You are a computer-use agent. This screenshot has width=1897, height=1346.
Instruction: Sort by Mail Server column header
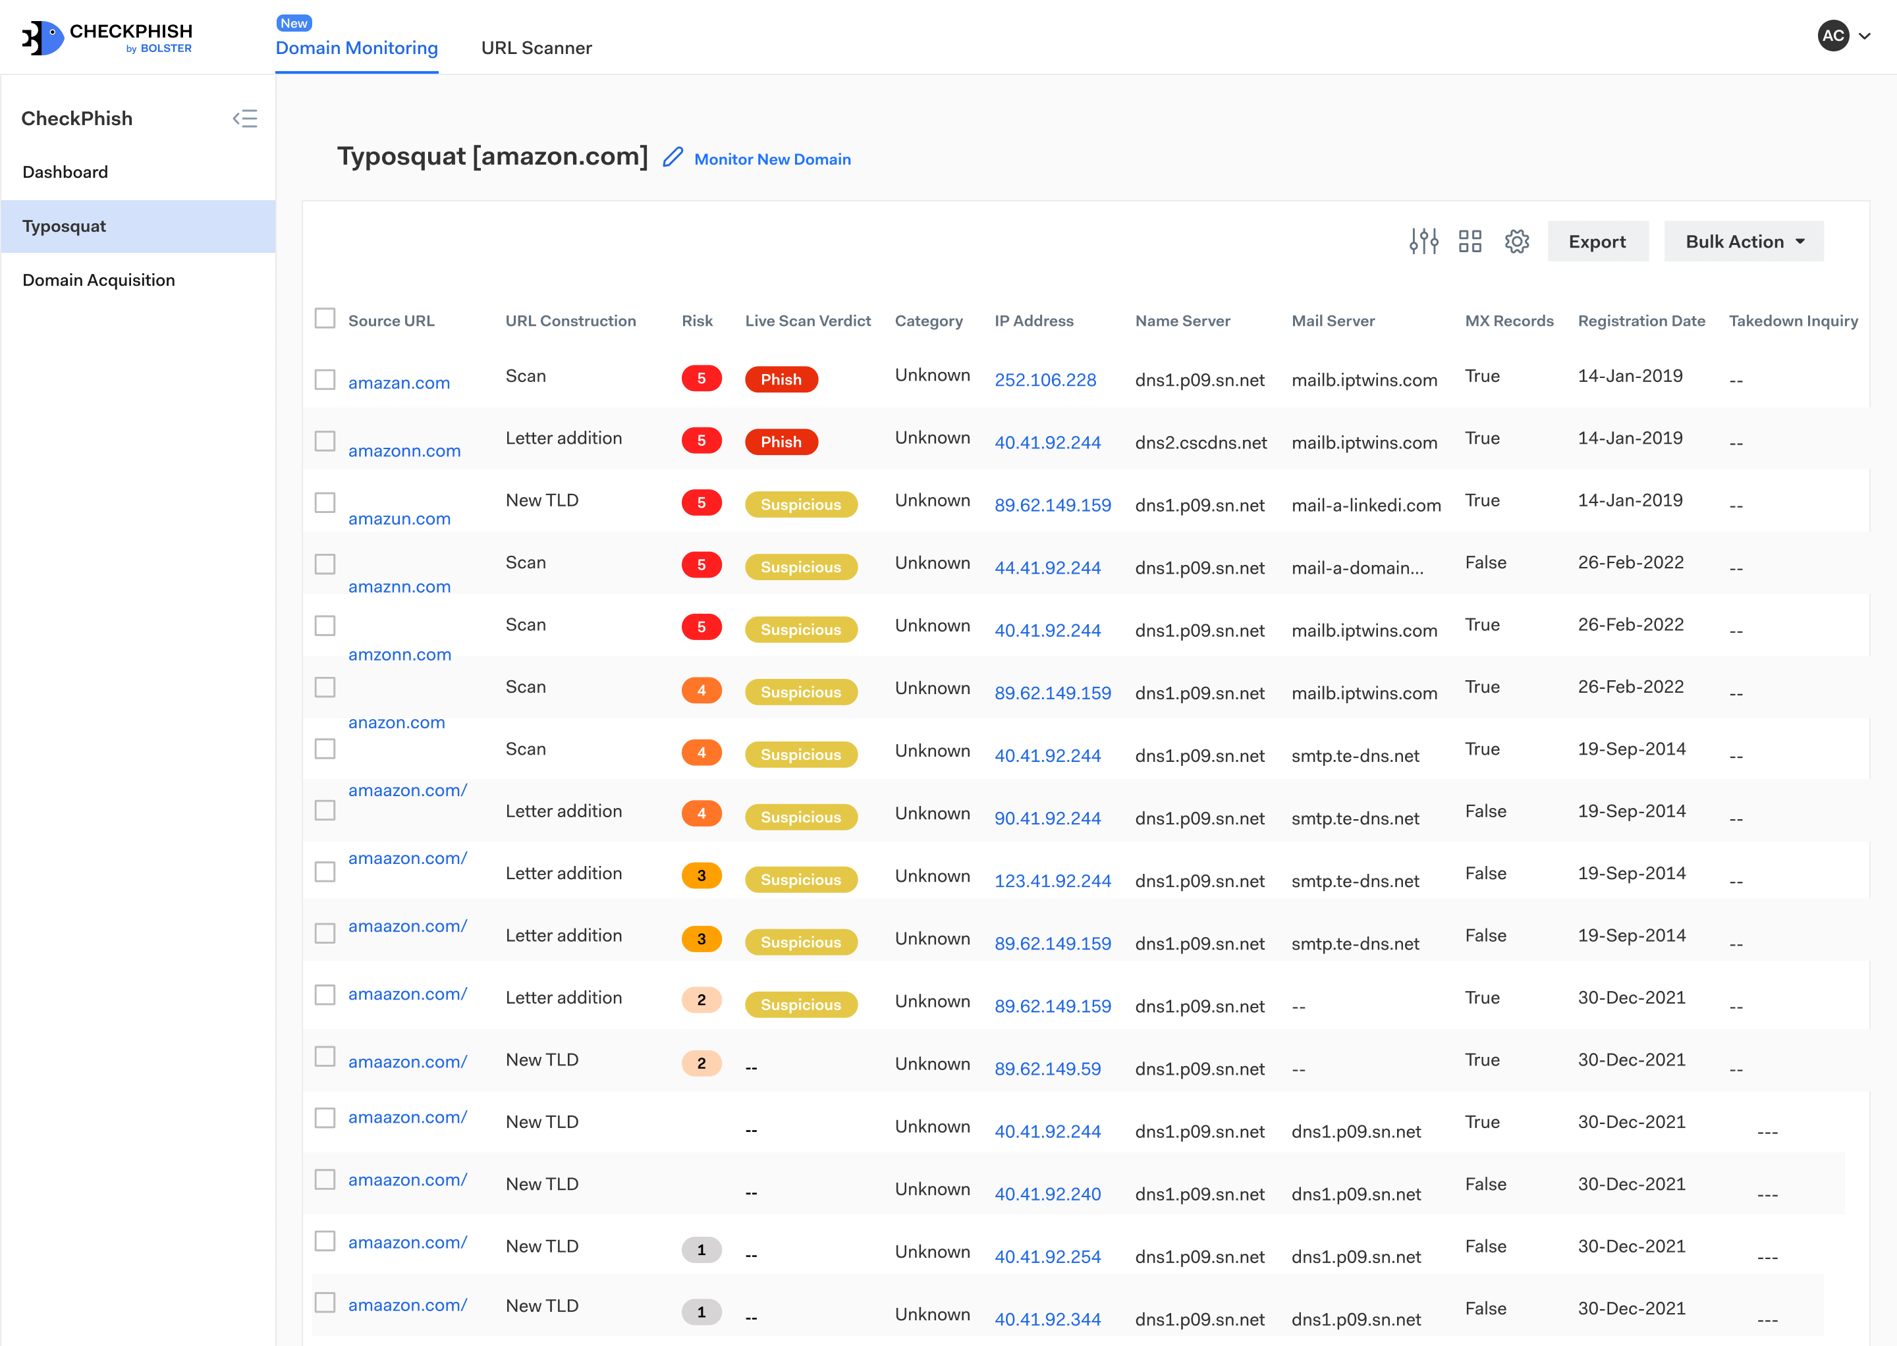click(x=1333, y=321)
